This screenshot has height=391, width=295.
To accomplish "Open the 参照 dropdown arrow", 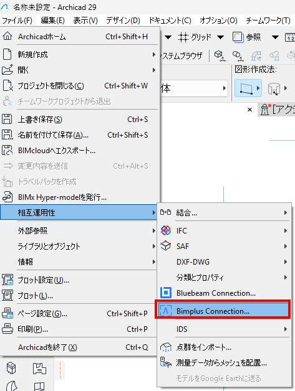I will point(275,37).
